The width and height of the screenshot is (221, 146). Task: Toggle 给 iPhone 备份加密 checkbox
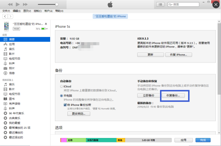[65, 105]
